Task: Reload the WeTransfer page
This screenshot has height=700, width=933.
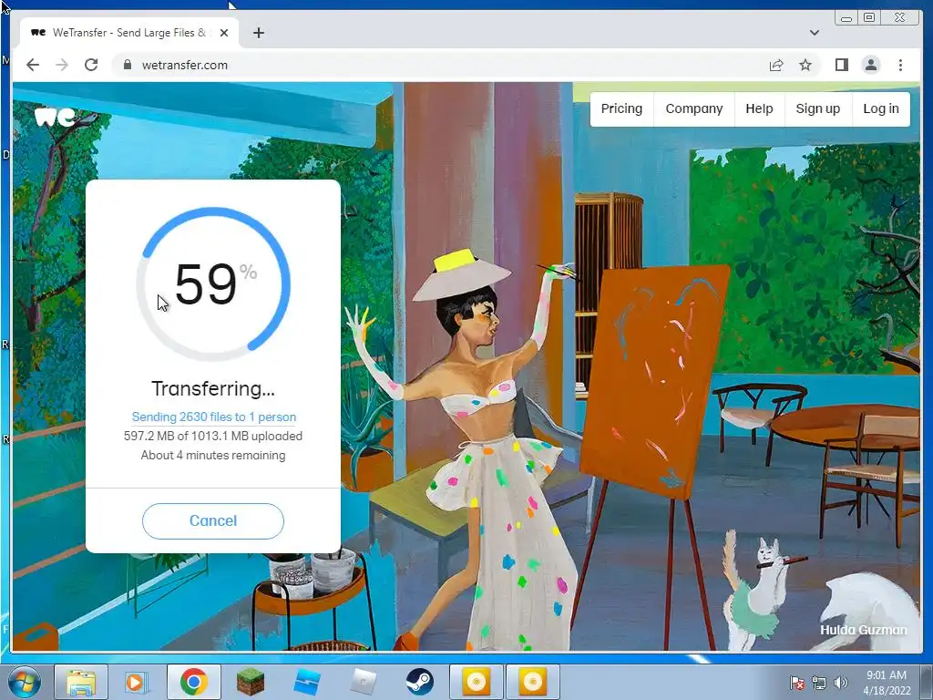Action: pos(91,65)
